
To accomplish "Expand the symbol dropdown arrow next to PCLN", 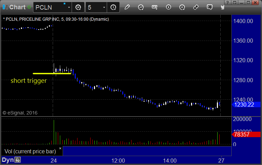I will point(69,7).
